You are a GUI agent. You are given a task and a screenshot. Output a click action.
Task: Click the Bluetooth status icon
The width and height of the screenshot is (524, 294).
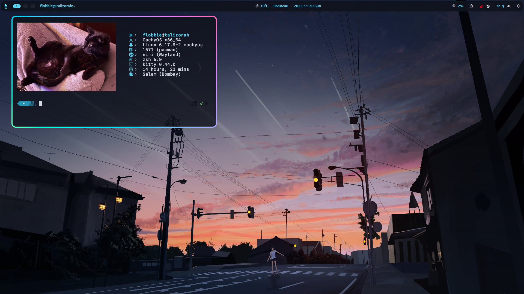(503, 6)
